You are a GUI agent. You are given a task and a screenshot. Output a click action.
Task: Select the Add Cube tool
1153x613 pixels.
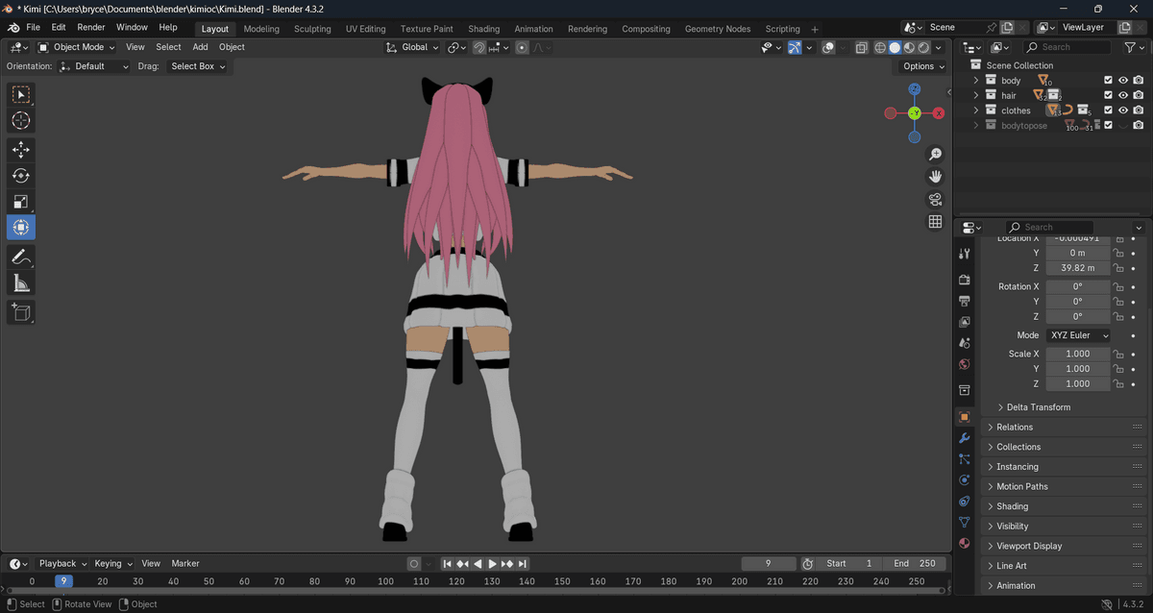pos(20,312)
